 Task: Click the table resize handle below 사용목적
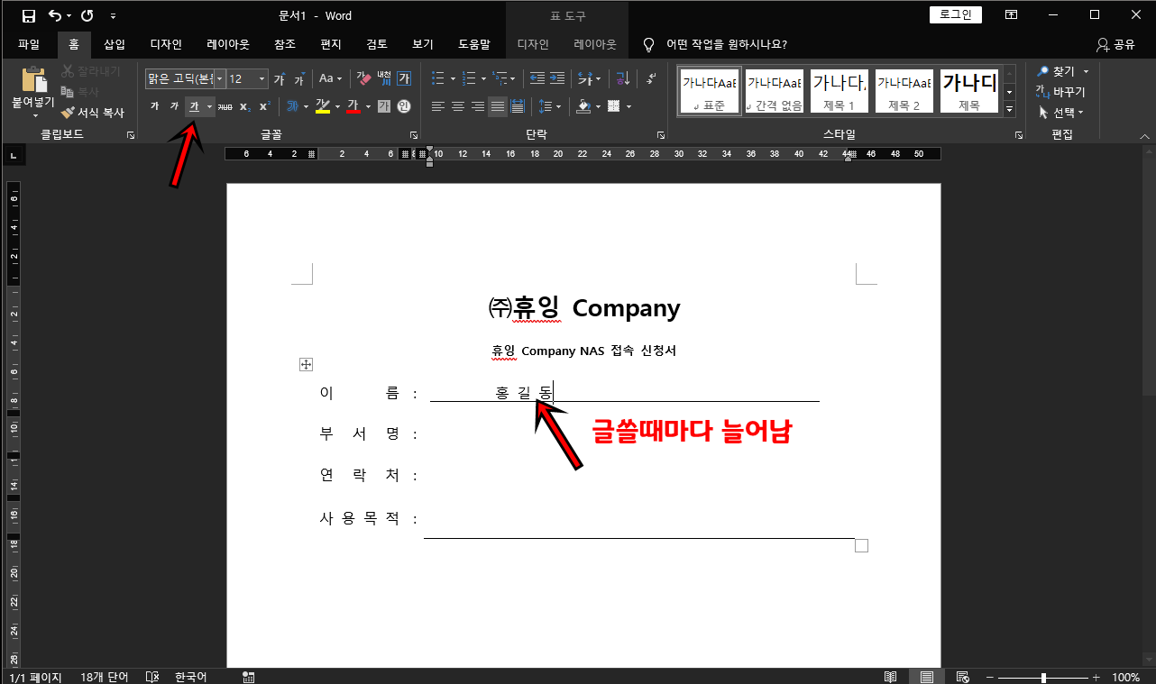click(x=861, y=545)
